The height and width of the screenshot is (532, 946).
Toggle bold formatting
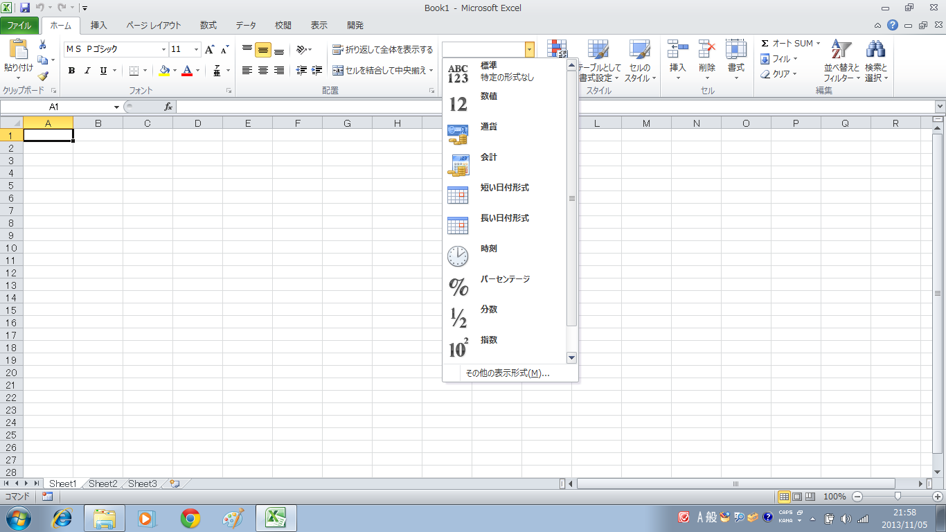pyautogui.click(x=71, y=71)
